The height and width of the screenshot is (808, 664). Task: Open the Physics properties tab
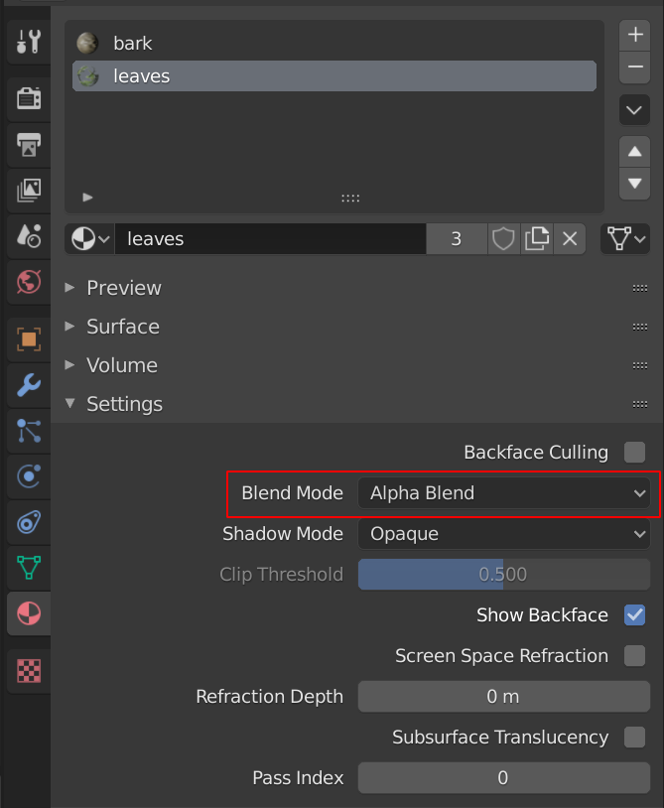point(29,476)
